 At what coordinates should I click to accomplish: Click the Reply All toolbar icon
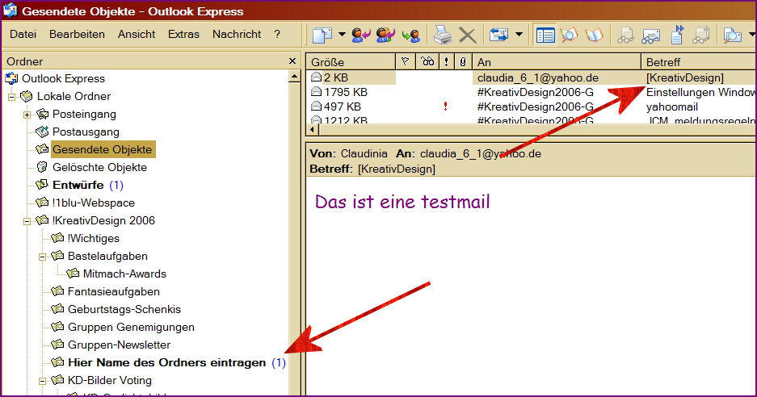[385, 35]
